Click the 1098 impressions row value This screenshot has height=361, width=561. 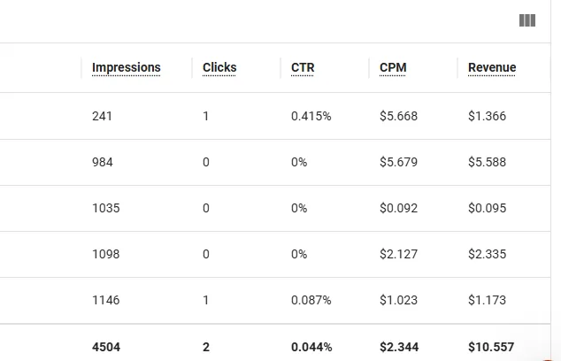pos(105,254)
